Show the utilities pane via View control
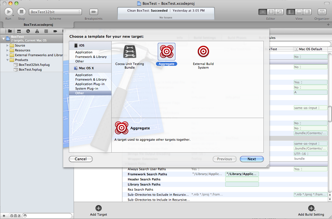Viewport: 332px width, 219px height. click(307, 12)
